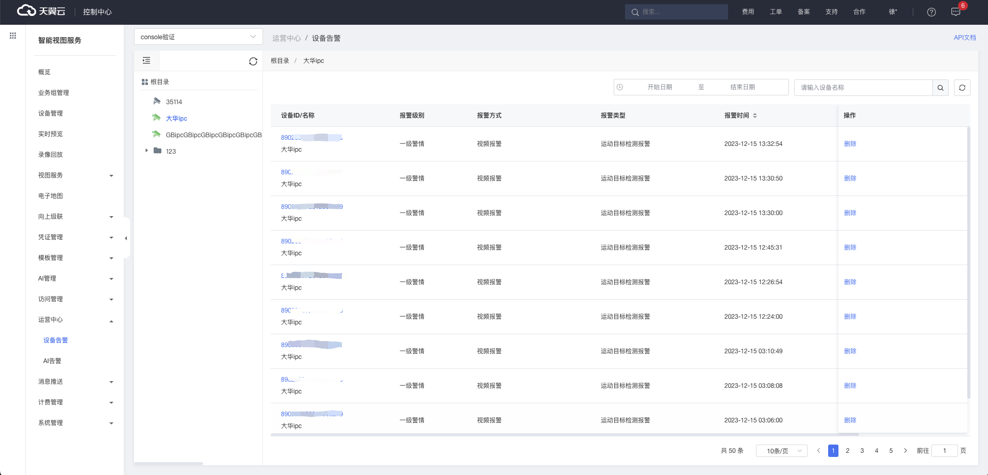
Task: Click the 天翼云 cloud logo
Action: tap(41, 11)
